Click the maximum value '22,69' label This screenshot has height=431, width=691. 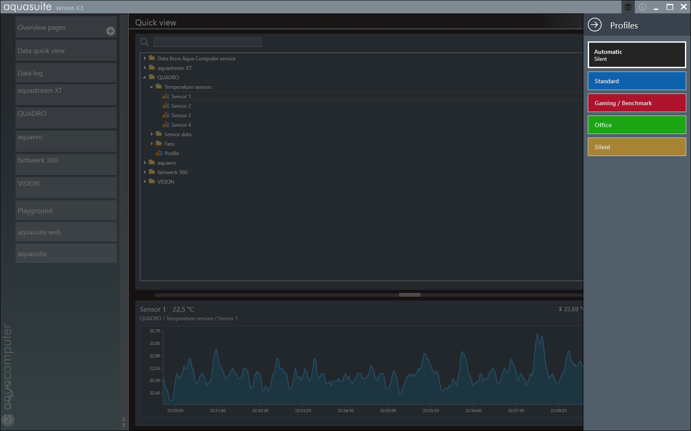(571, 309)
